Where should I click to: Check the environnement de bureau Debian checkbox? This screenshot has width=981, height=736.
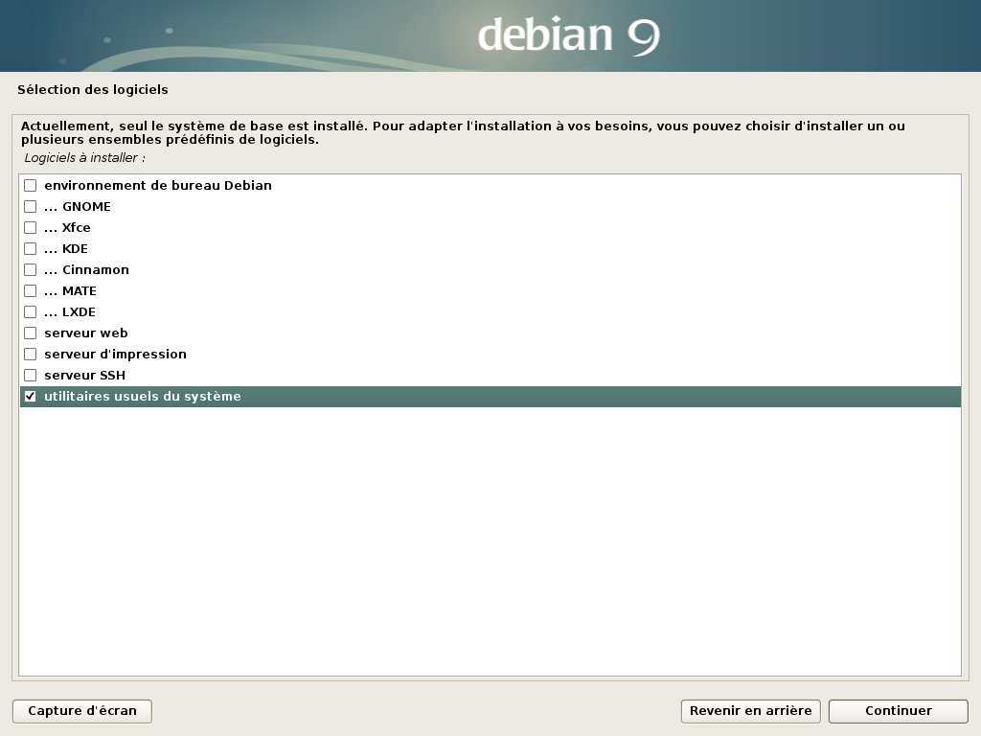tap(30, 185)
